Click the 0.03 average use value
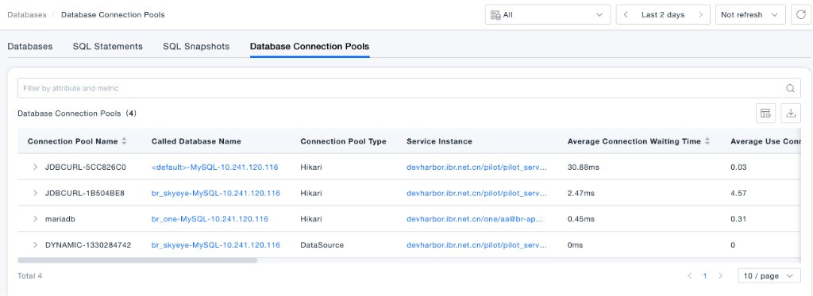Viewport: 813px width, 296px height. (738, 167)
